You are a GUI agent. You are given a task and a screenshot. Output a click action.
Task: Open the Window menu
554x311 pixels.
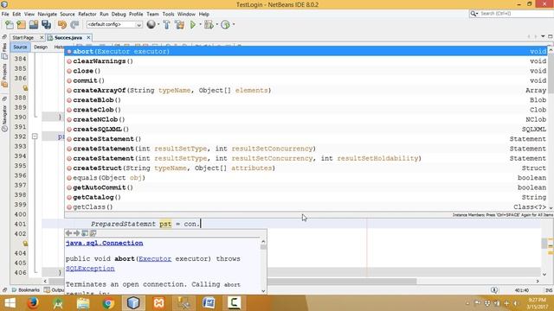point(186,14)
